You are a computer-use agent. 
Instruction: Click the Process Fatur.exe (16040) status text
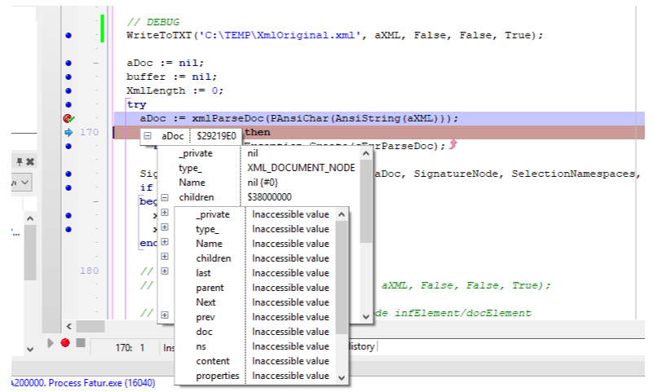point(102,383)
